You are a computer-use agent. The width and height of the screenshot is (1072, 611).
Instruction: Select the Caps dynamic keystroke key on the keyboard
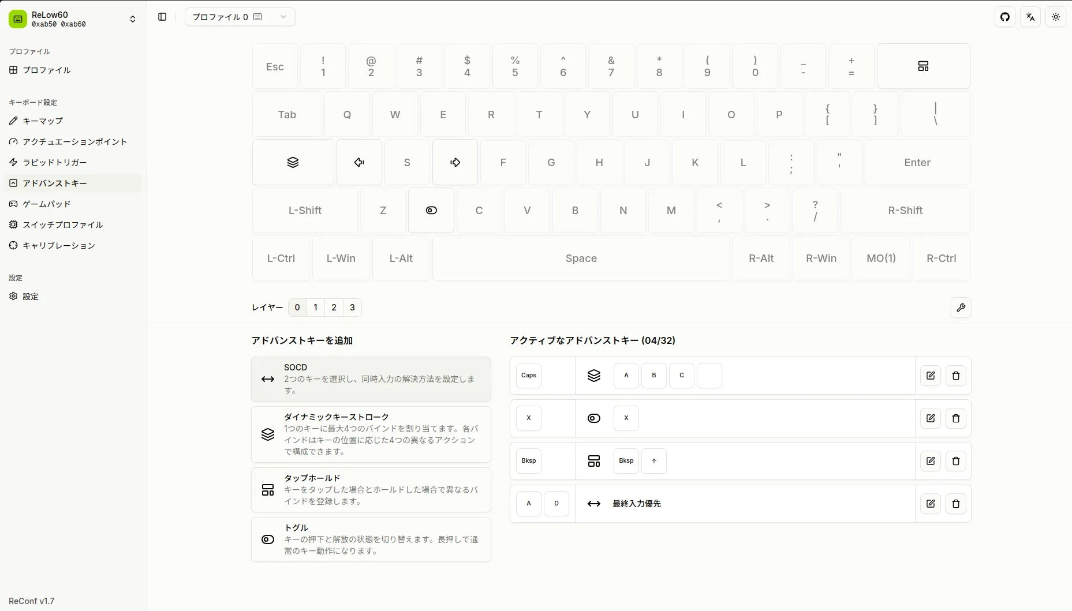[293, 162]
